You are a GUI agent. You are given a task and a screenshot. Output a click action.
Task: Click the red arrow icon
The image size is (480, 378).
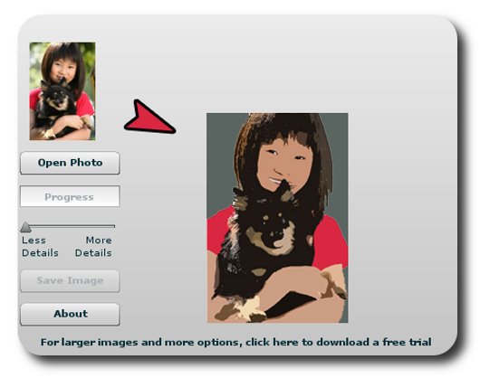[149, 117]
